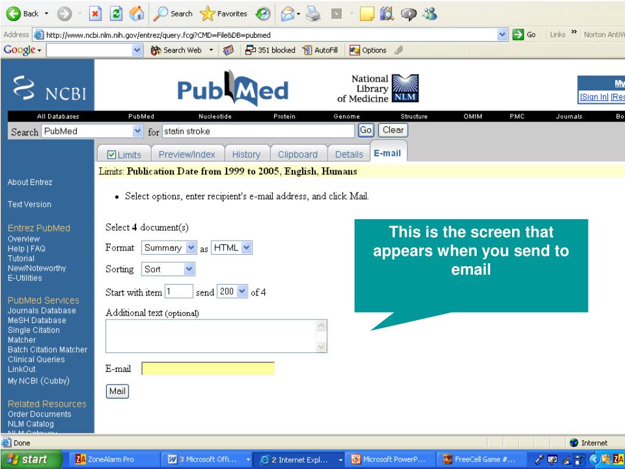The image size is (625, 469).
Task: Click in the Additional text box
Action: coord(216,336)
